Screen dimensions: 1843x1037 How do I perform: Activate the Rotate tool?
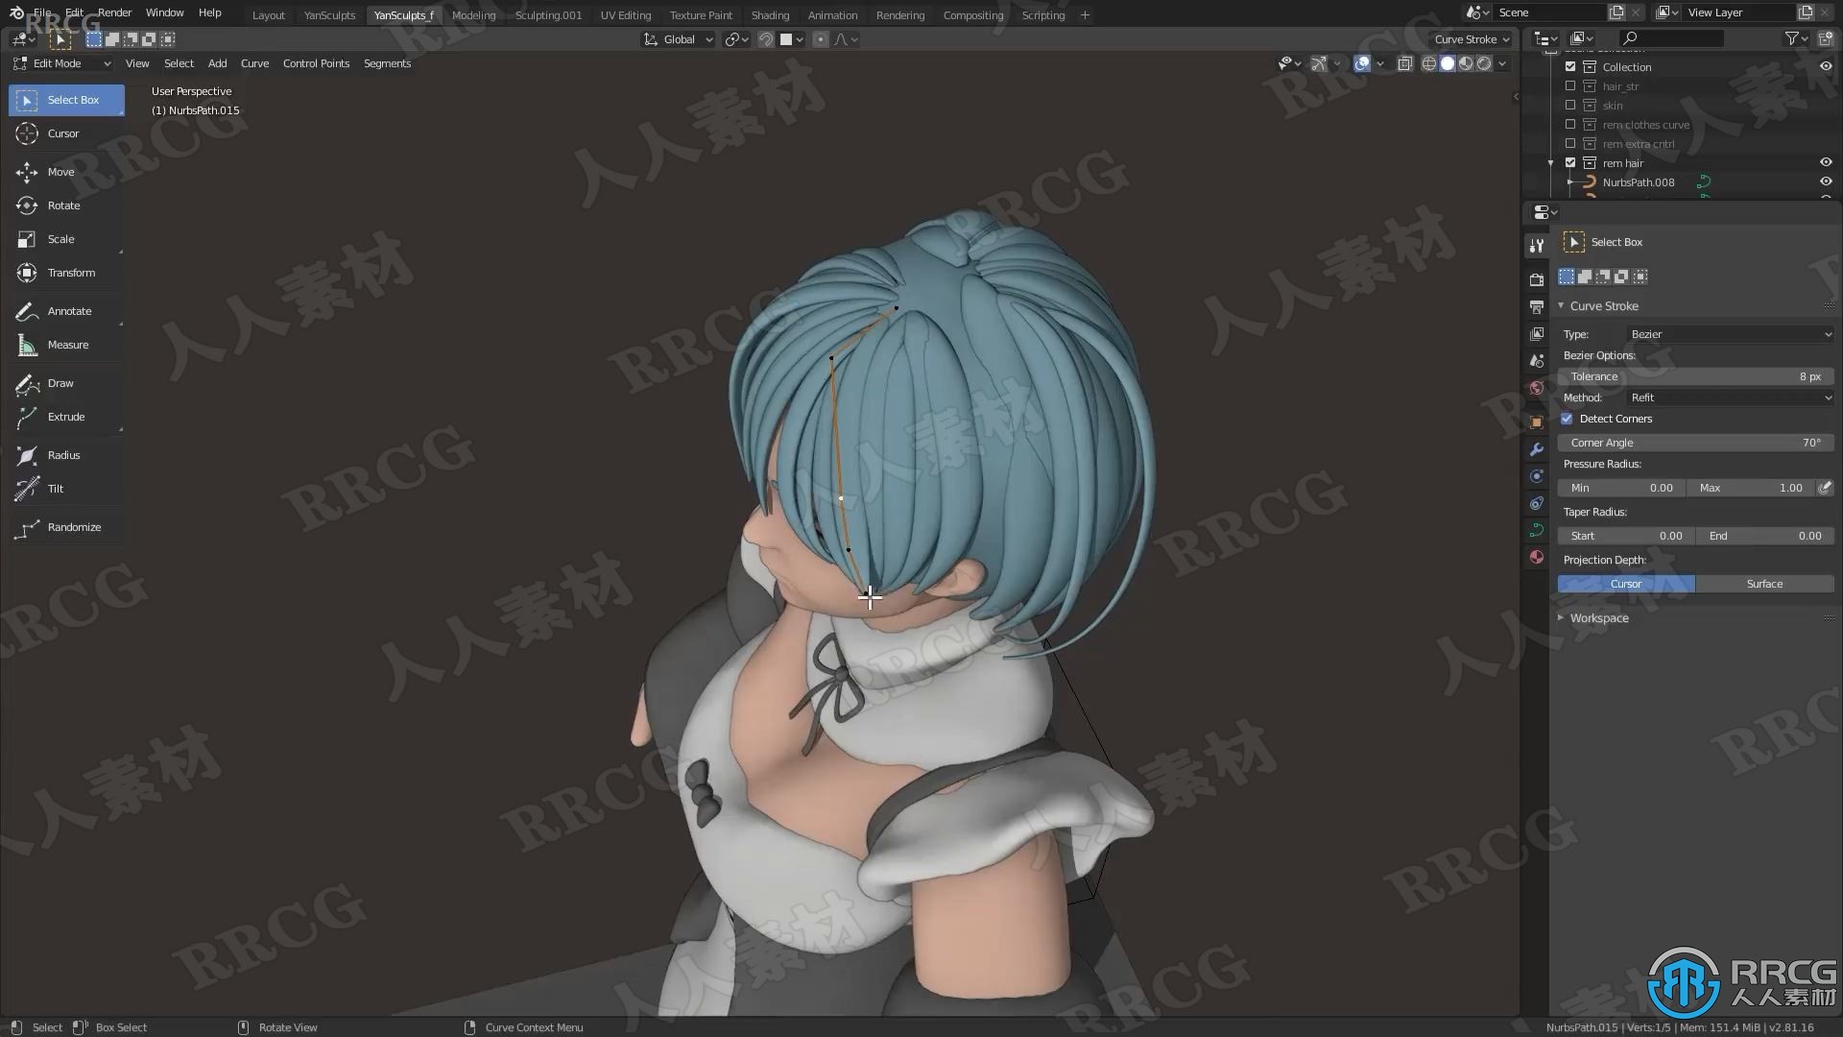pos(66,205)
